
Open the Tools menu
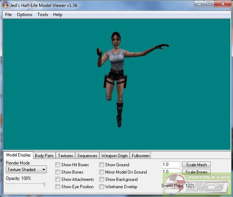click(42, 15)
